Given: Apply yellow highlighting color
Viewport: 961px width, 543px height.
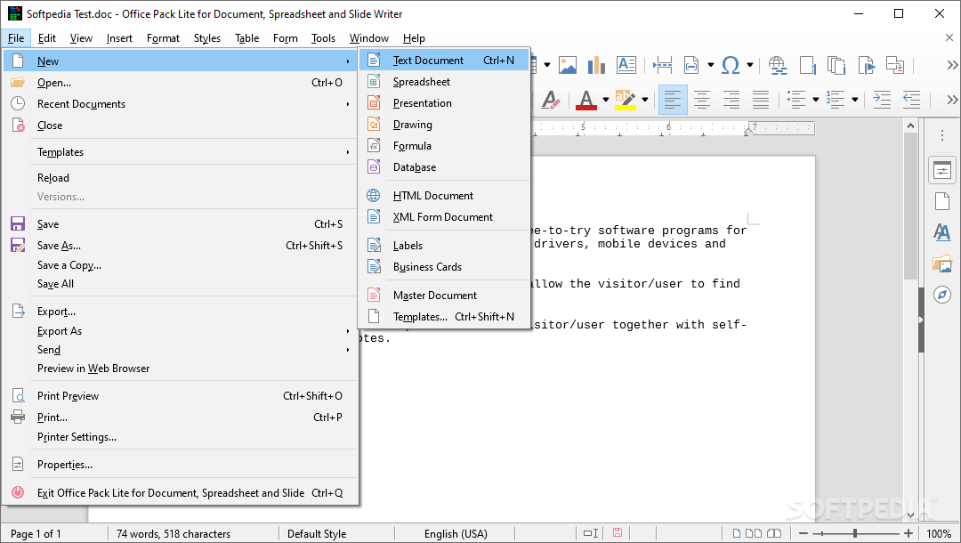Looking at the screenshot, I should (626, 100).
